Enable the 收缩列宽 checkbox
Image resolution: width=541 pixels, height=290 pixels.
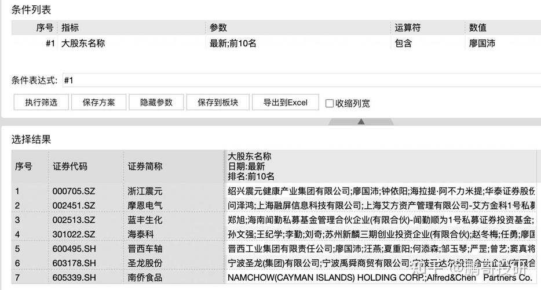pyautogui.click(x=330, y=103)
